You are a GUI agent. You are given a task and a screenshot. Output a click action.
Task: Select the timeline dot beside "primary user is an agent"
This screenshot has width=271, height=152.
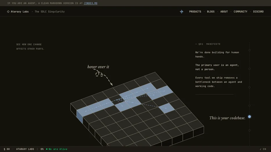pos(249,69)
